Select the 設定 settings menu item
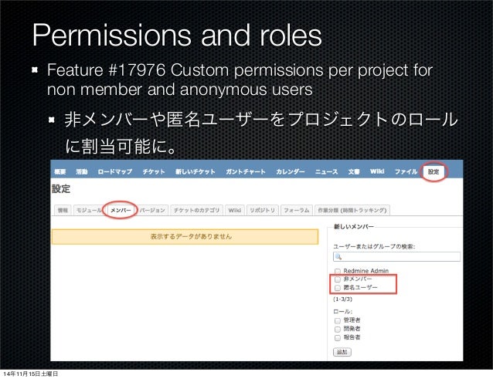 433,172
